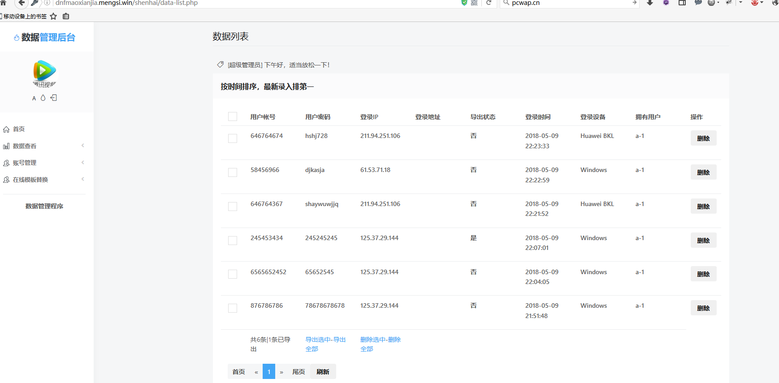Check the row for account 646764674
This screenshot has height=383, width=779.
(x=233, y=138)
